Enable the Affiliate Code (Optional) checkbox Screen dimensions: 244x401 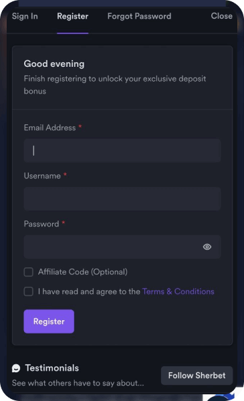point(28,272)
